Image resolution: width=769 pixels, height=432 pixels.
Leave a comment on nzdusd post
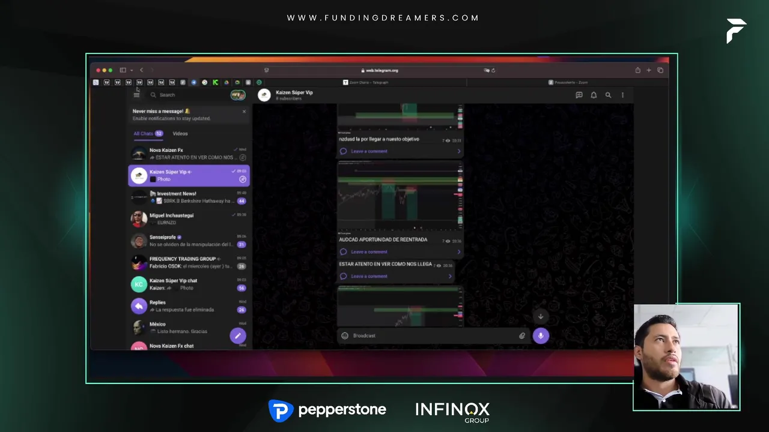click(x=400, y=151)
